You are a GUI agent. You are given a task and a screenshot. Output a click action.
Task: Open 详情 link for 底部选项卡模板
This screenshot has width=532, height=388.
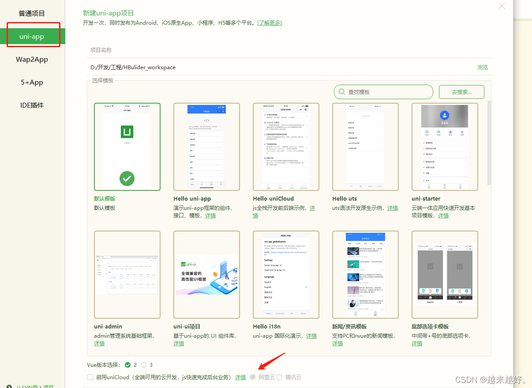point(417,343)
